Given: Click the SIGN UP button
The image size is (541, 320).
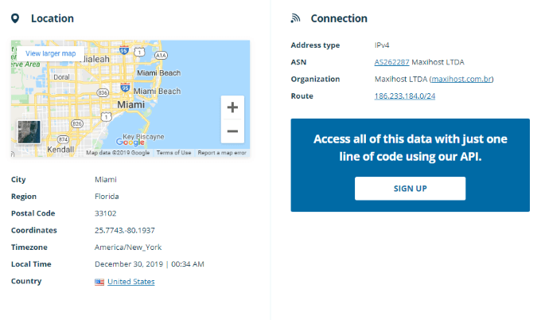Looking at the screenshot, I should pos(410,189).
